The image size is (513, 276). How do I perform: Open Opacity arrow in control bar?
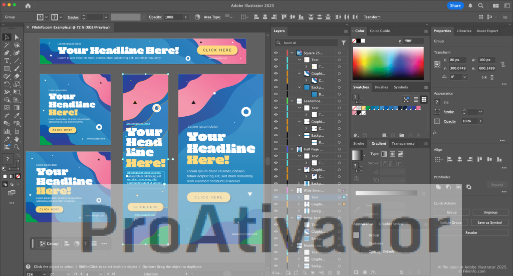coord(186,17)
